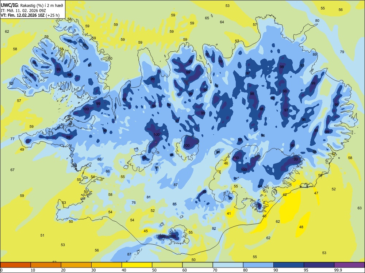
Task: Click the value "79" off the northeast coast
Action: (x=342, y=52)
